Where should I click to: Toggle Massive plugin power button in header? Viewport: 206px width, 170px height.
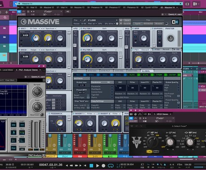coord(19,12)
